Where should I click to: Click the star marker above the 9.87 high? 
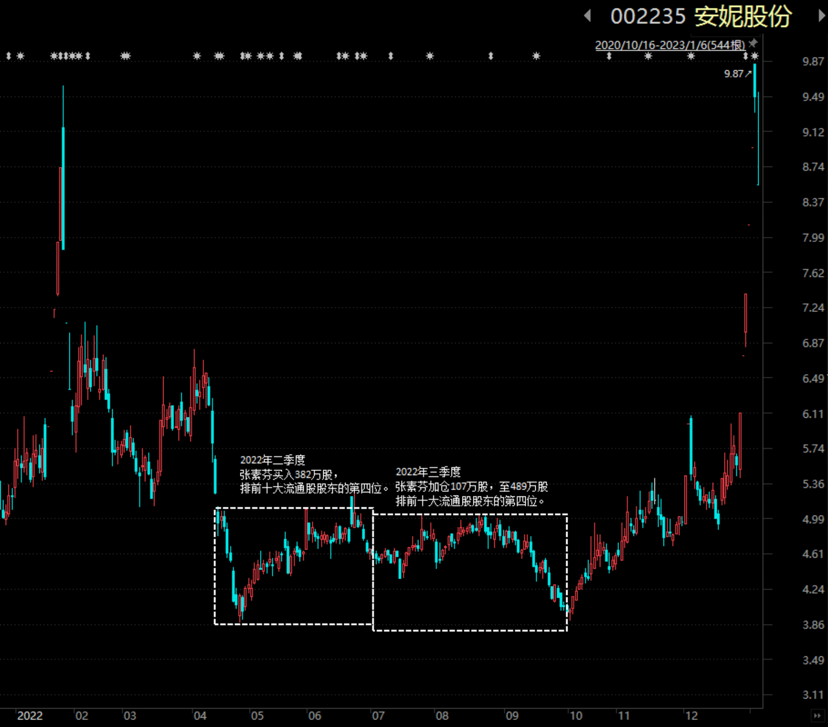tap(755, 56)
